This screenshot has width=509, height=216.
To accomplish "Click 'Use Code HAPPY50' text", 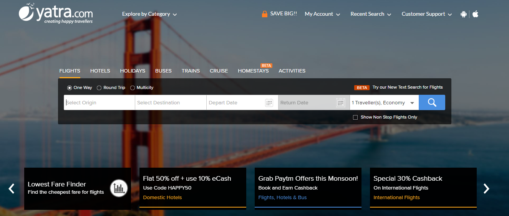I will click(x=167, y=188).
